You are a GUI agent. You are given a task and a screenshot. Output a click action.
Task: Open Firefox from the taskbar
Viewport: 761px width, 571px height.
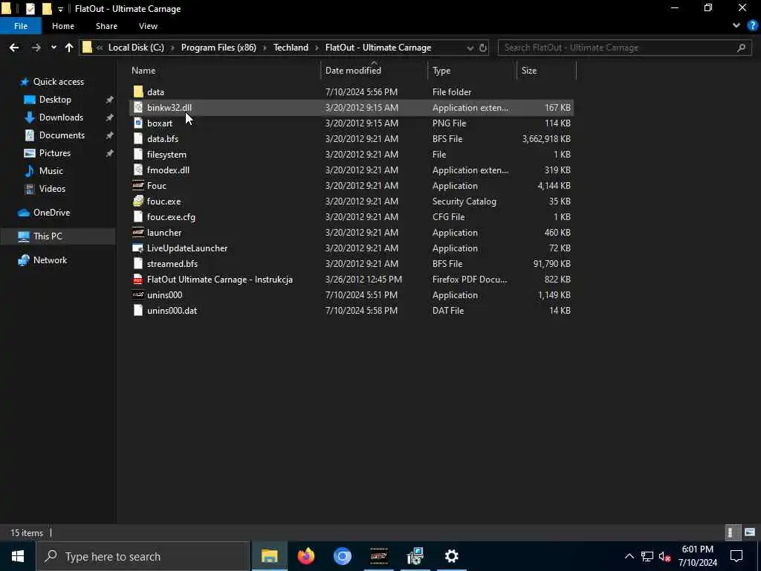305,556
